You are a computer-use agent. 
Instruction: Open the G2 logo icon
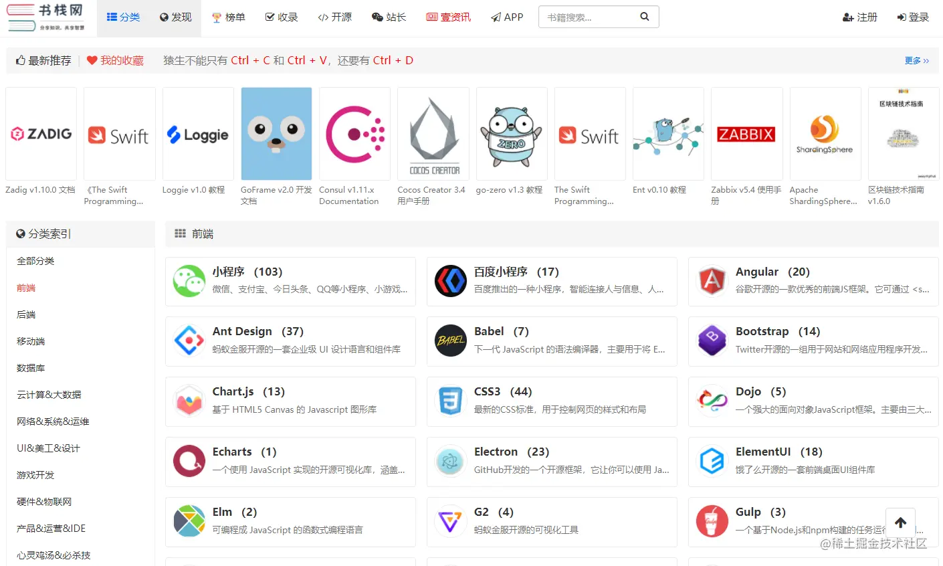pyautogui.click(x=451, y=521)
